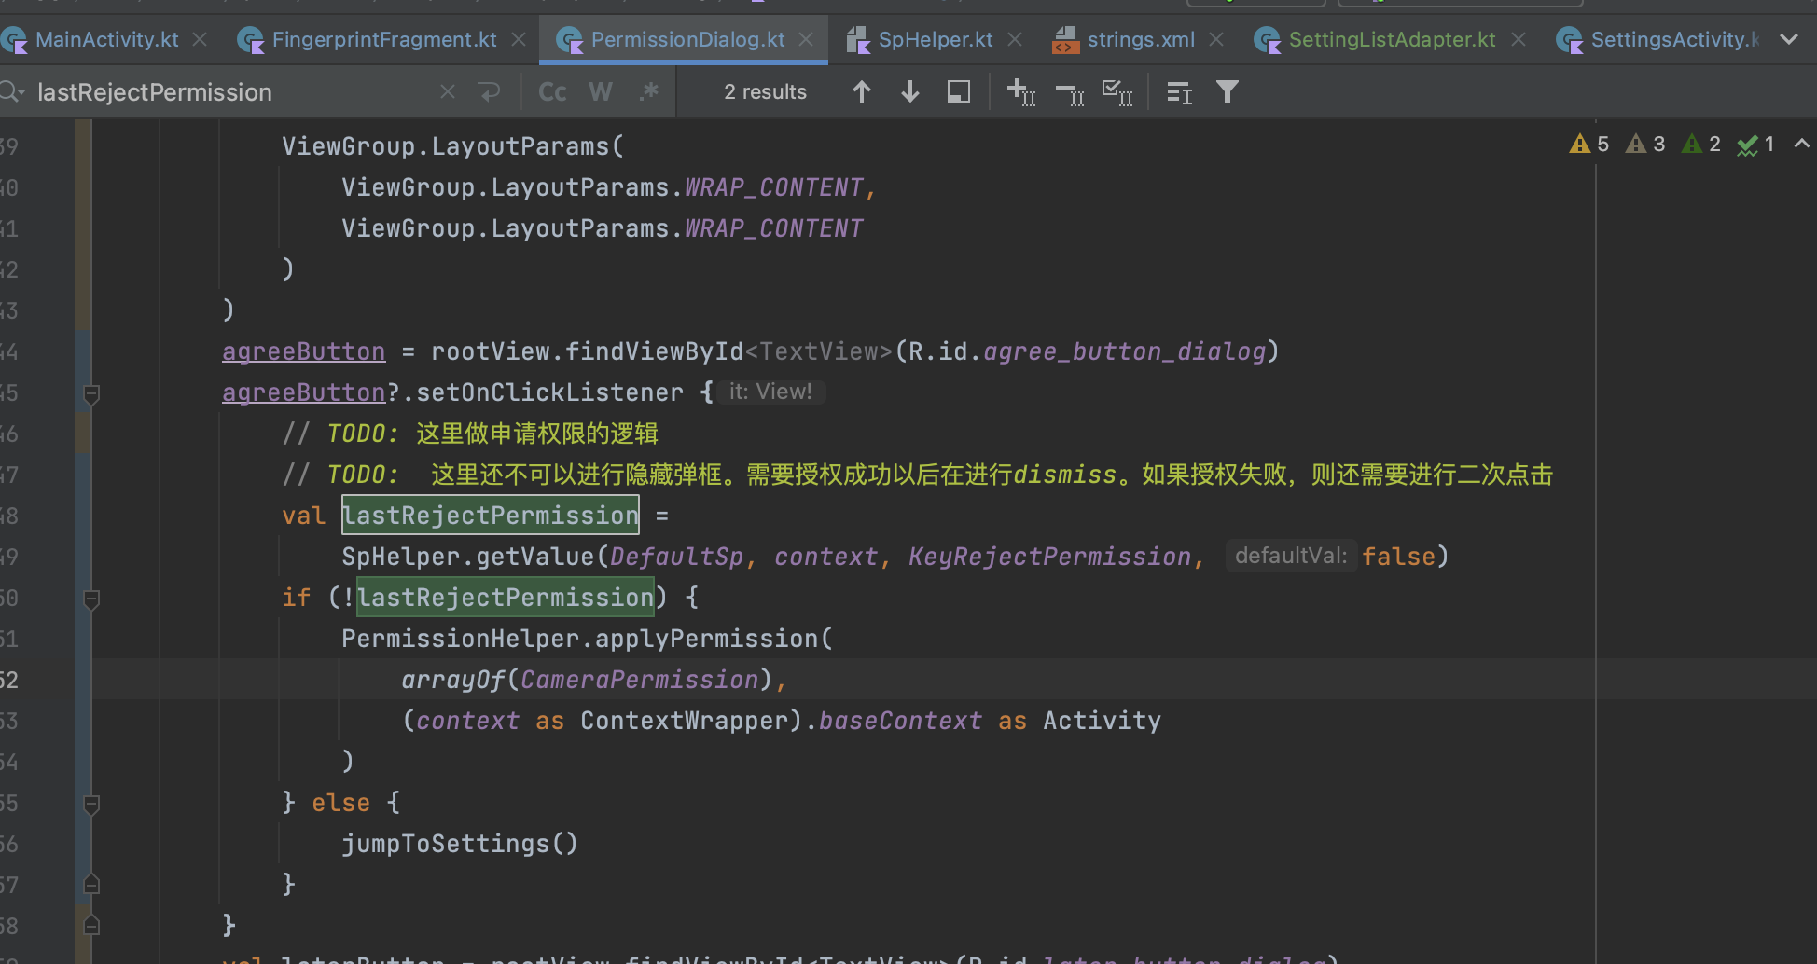Screen dimensions: 1817x964
Task: Open the SettingsActivity.kt tab
Action: tap(1658, 39)
